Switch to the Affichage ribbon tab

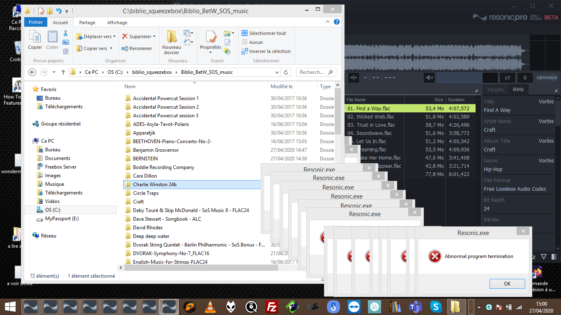(117, 23)
